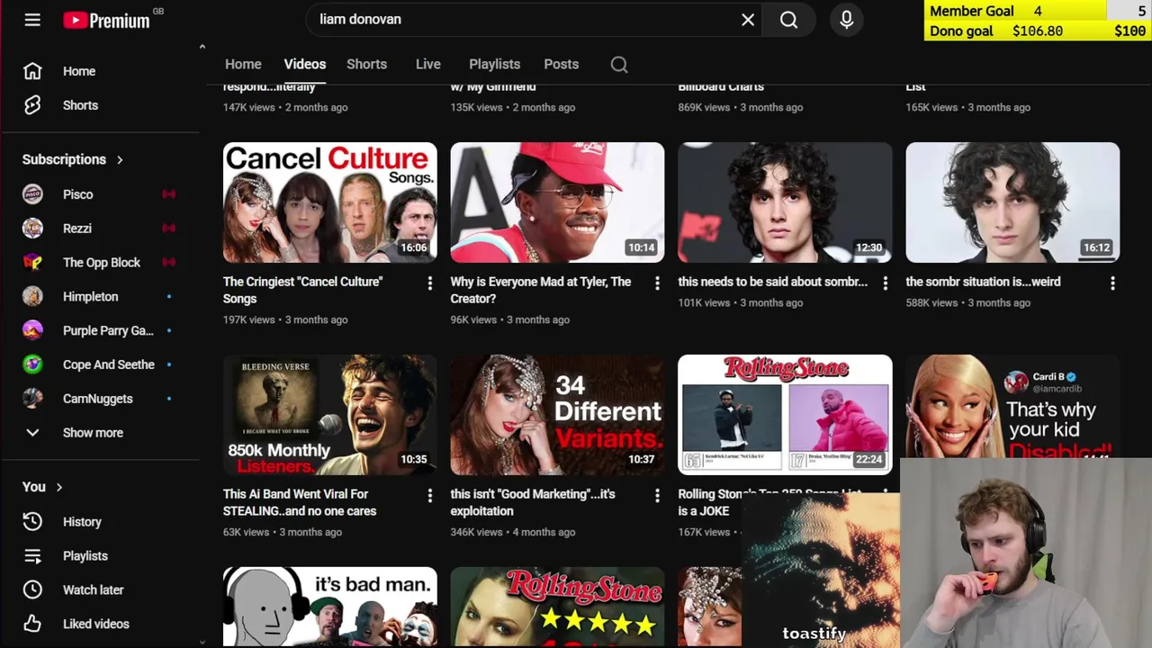
Task: Switch to channel Home tab
Action: pos(243,64)
